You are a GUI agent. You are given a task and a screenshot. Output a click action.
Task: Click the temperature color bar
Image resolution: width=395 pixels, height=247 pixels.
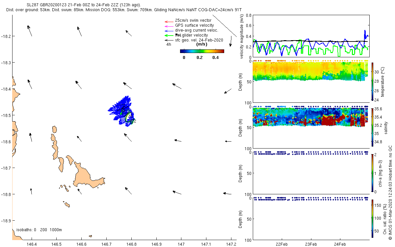click(x=373, y=81)
